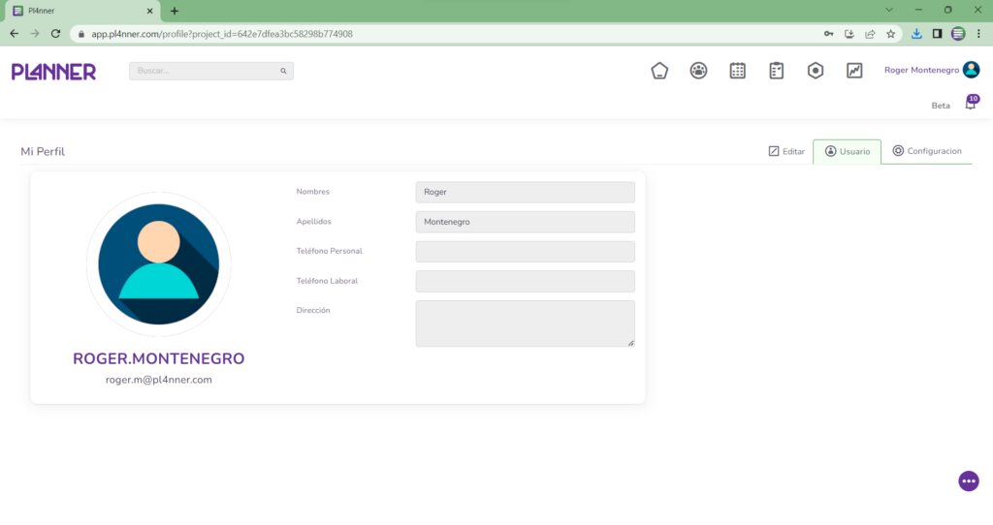Open a new browser tab
The image size is (993, 525).
point(175,11)
